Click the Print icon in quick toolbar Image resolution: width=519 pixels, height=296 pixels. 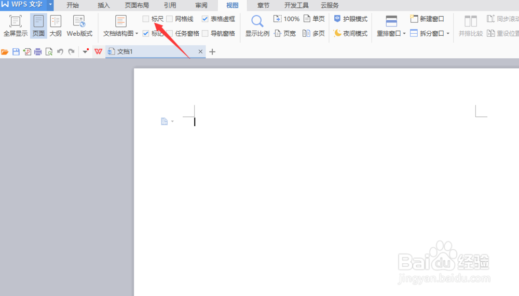tap(38, 51)
